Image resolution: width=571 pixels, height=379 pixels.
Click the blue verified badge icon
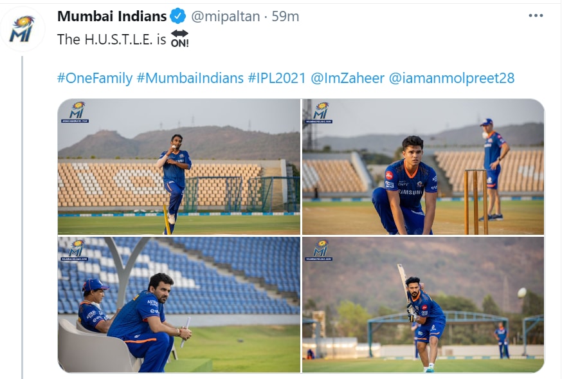pyautogui.click(x=178, y=16)
